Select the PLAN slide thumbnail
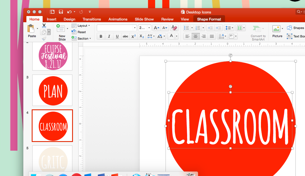 (x=52, y=90)
